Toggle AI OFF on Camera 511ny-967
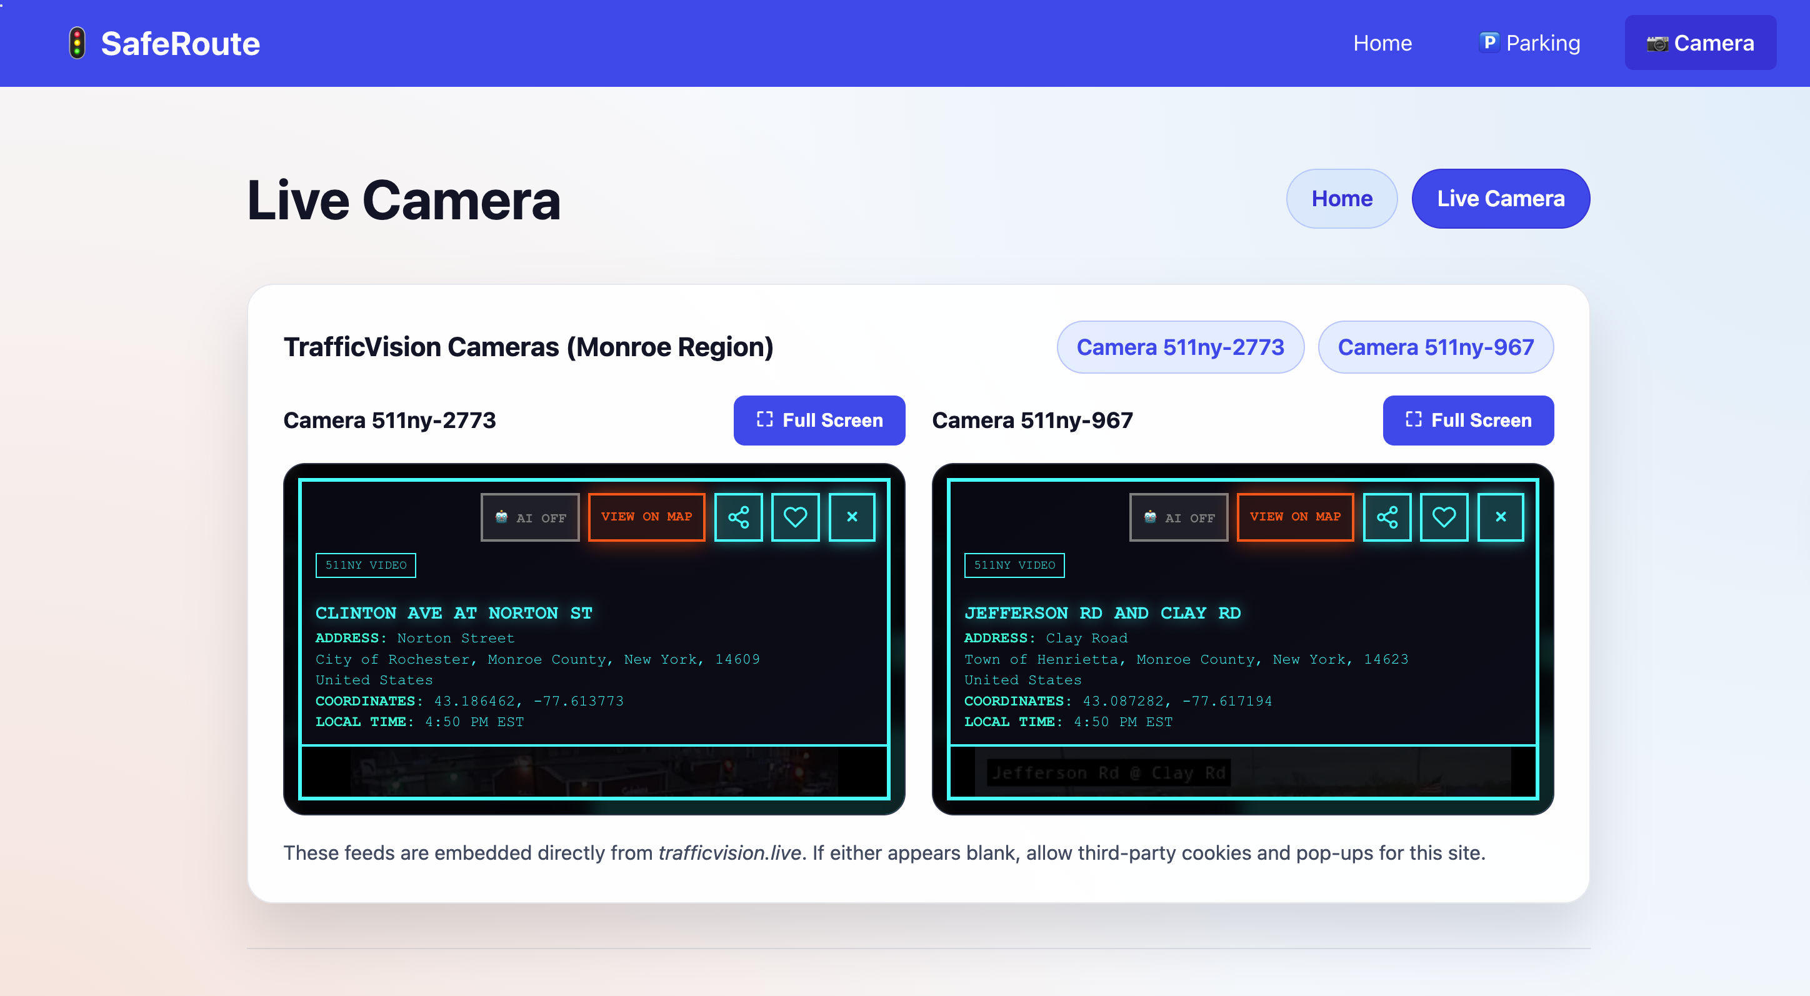 pos(1178,517)
